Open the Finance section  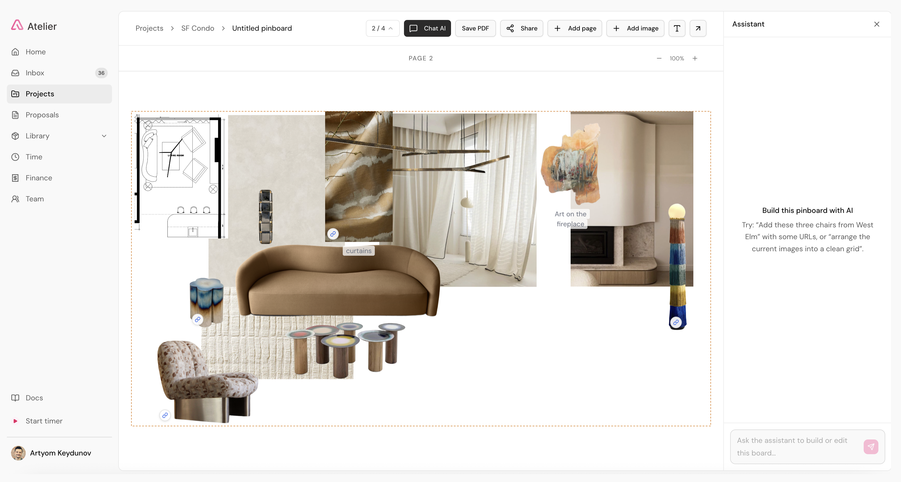point(59,178)
